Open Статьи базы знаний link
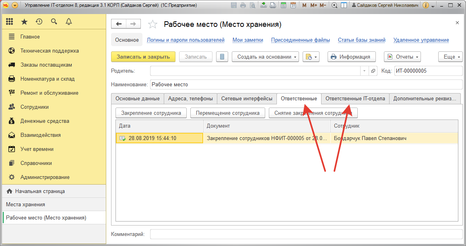466x246 pixels. coord(362,40)
